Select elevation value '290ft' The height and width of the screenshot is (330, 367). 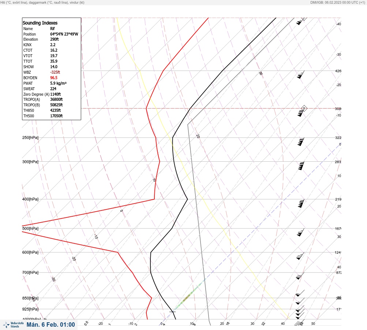click(55, 39)
